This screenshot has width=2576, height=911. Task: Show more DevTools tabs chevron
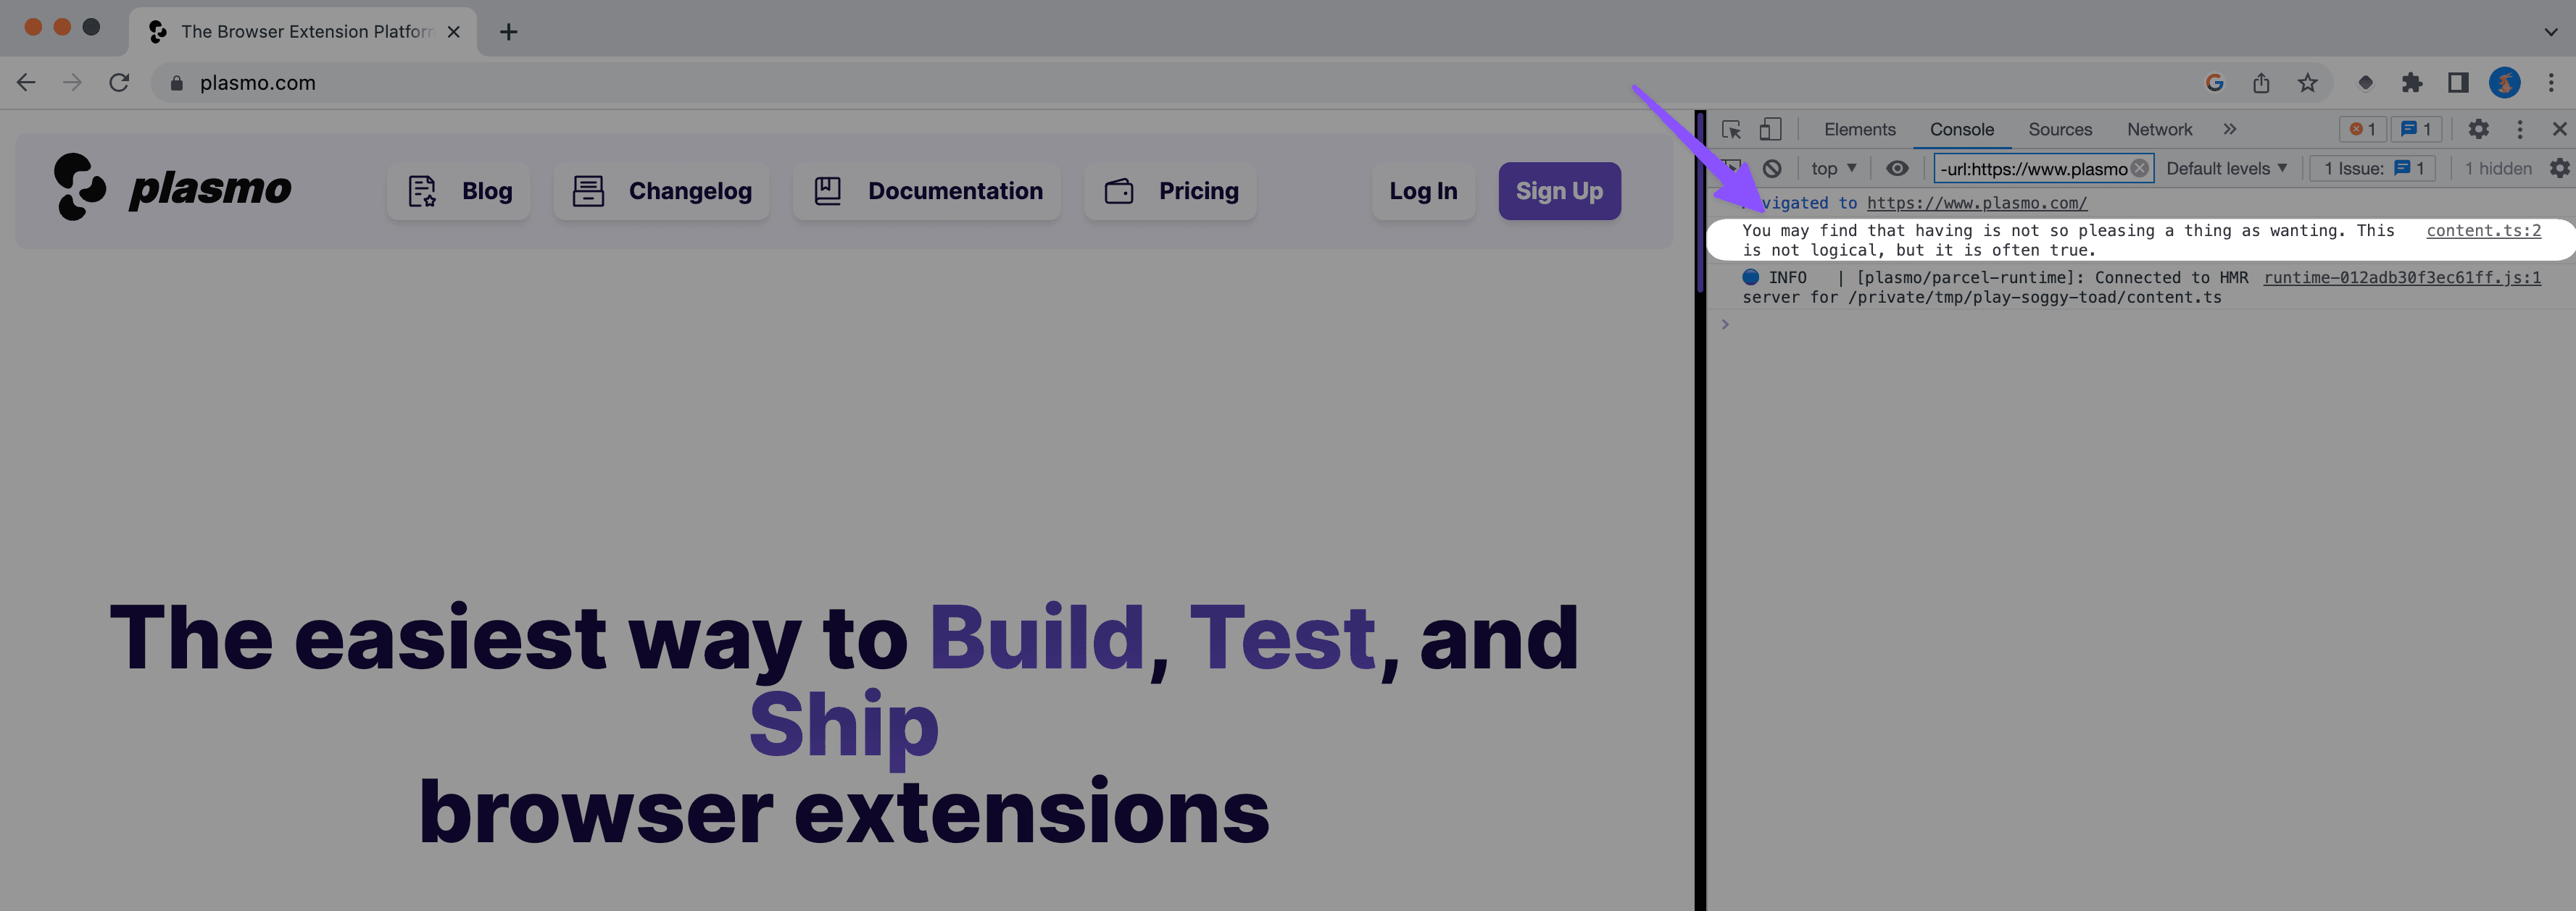2229,130
